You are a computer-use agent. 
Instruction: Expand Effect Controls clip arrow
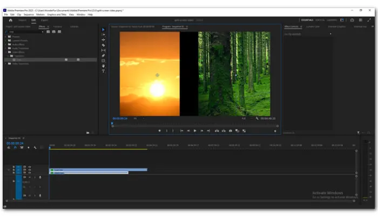click(x=330, y=34)
